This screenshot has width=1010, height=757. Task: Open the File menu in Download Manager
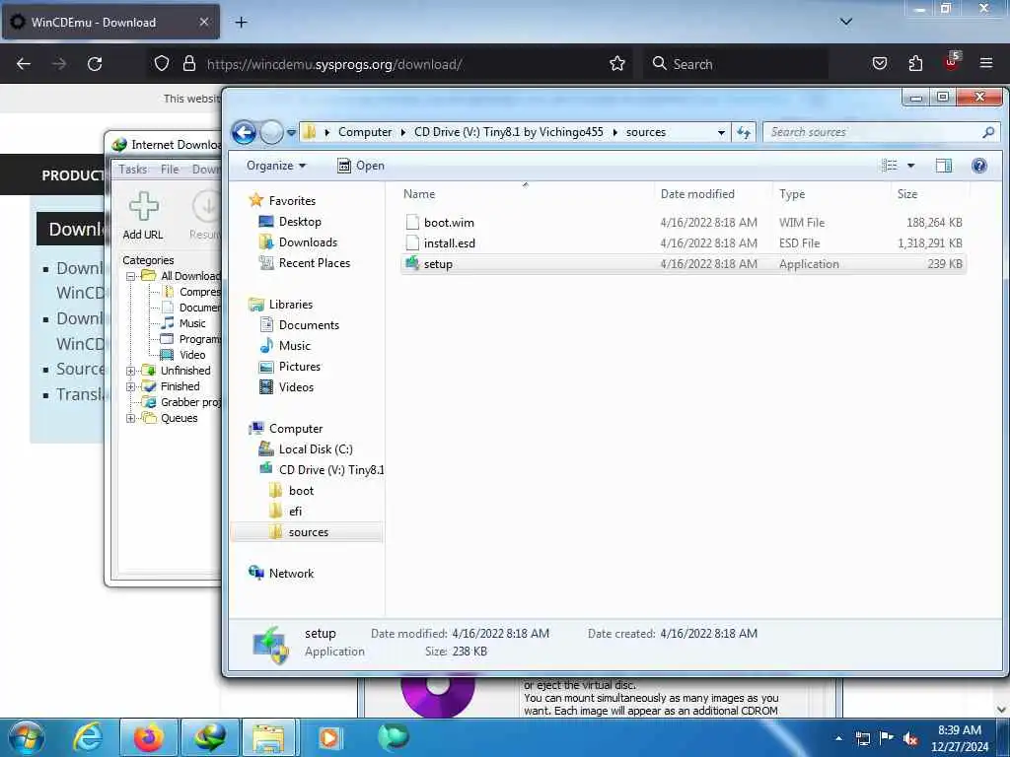[170, 170]
